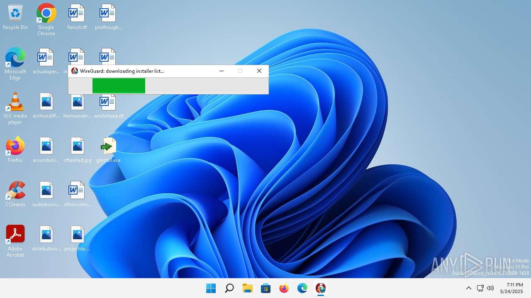531x298 pixels.
Task: Select the archivediff... image file
Action: click(x=46, y=106)
